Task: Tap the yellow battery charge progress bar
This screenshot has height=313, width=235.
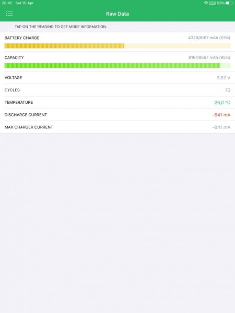Action: click(x=118, y=46)
